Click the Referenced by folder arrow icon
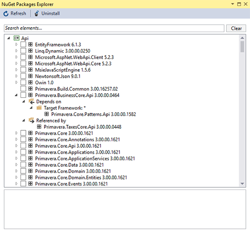250x233 pixels. pos(31,120)
